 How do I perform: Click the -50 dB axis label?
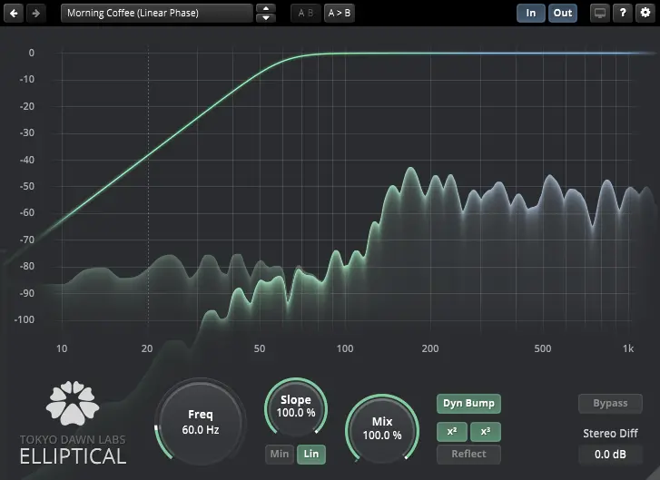point(27,186)
